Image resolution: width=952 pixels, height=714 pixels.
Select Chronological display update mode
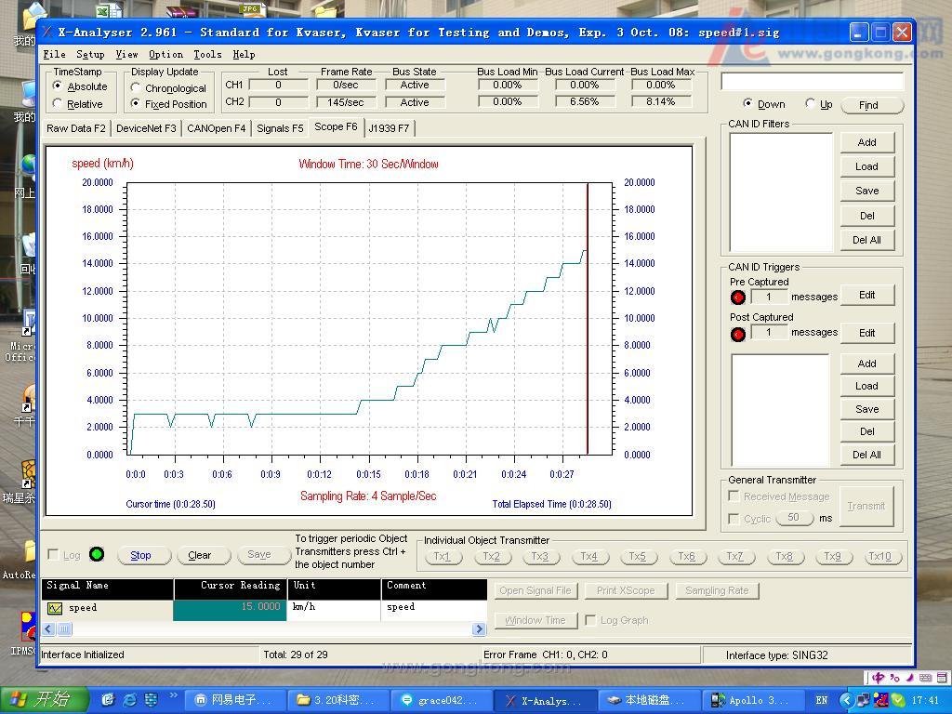click(136, 88)
